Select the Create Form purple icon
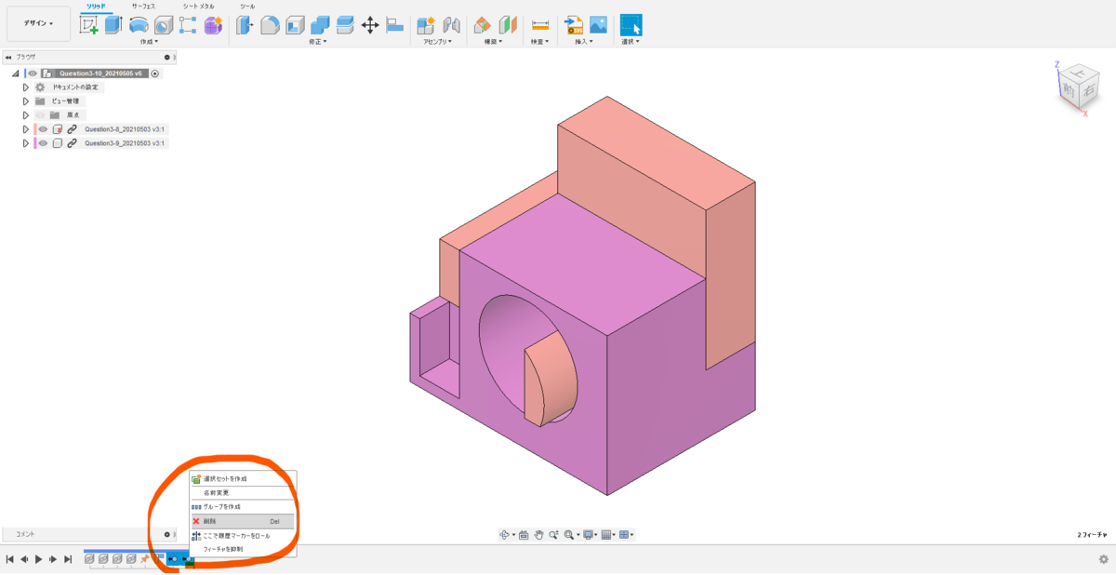The image size is (1116, 575). click(x=213, y=25)
